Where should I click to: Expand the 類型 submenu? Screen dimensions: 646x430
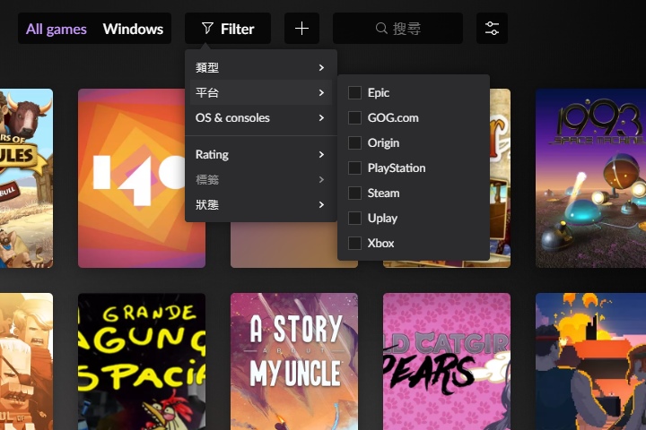click(x=260, y=67)
